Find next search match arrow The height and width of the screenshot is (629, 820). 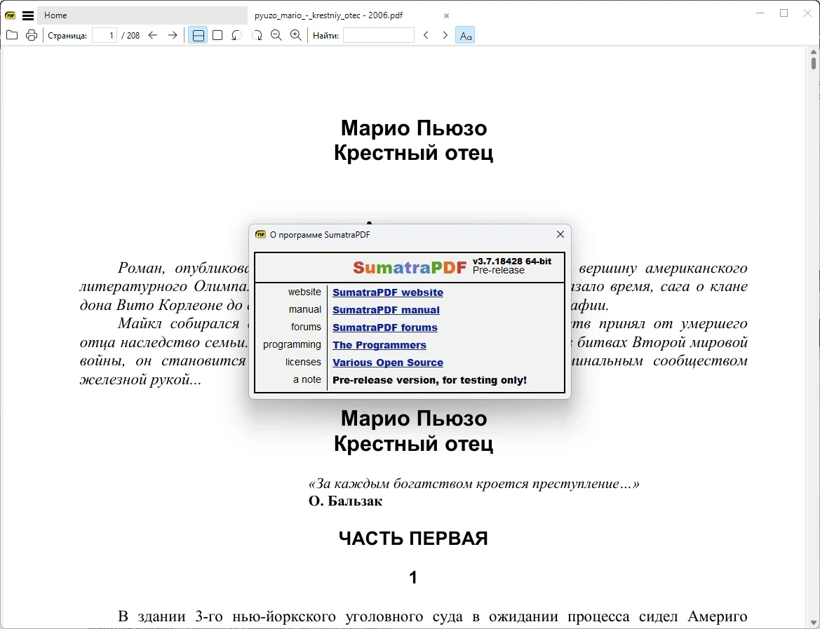tap(445, 36)
